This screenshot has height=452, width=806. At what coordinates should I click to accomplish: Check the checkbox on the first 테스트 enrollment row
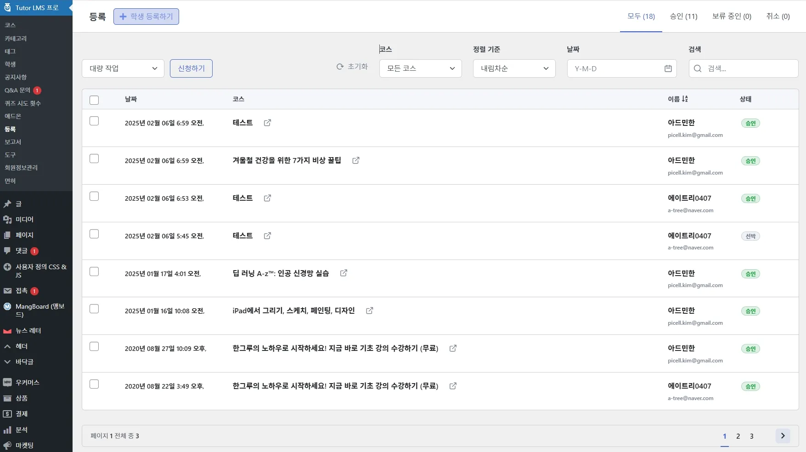click(x=94, y=121)
